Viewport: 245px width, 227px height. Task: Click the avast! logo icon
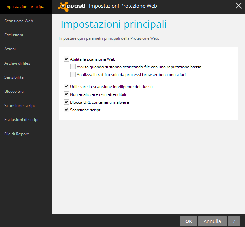point(71,7)
